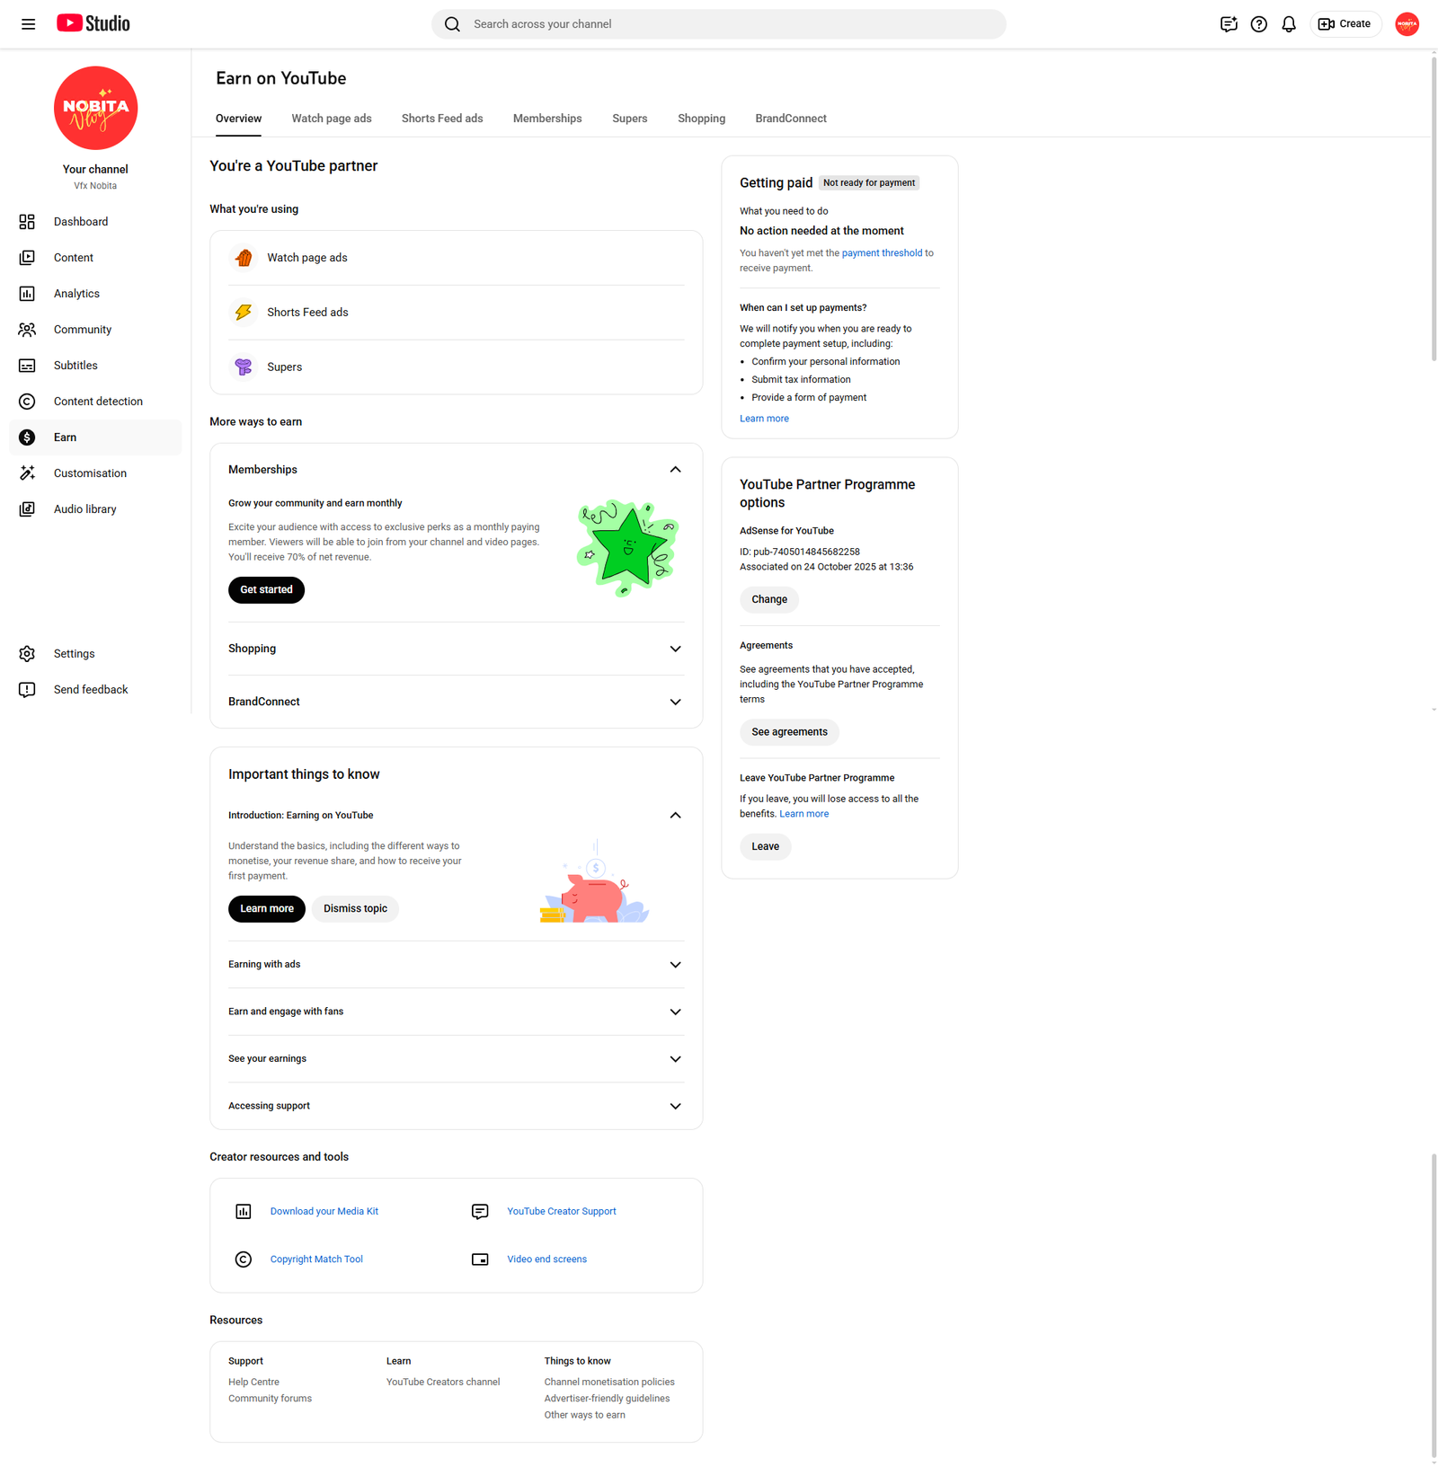Click the Get started button for Memberships
1438x1467 pixels.
[x=266, y=590]
